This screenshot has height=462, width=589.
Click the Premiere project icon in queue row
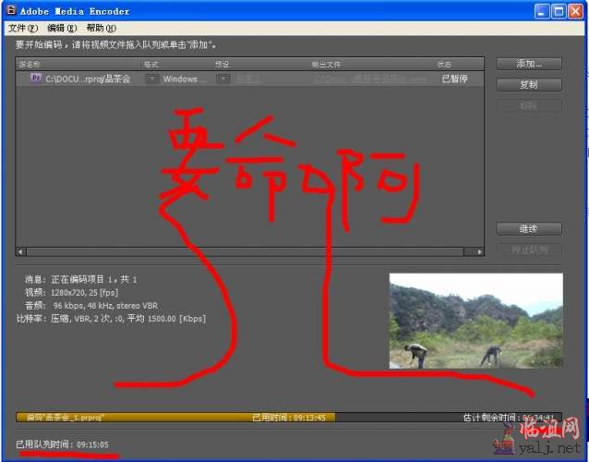click(36, 79)
